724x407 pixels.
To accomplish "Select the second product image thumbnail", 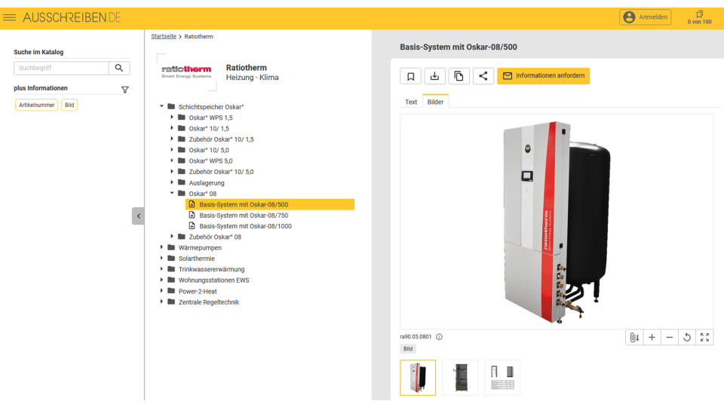I will coord(460,378).
